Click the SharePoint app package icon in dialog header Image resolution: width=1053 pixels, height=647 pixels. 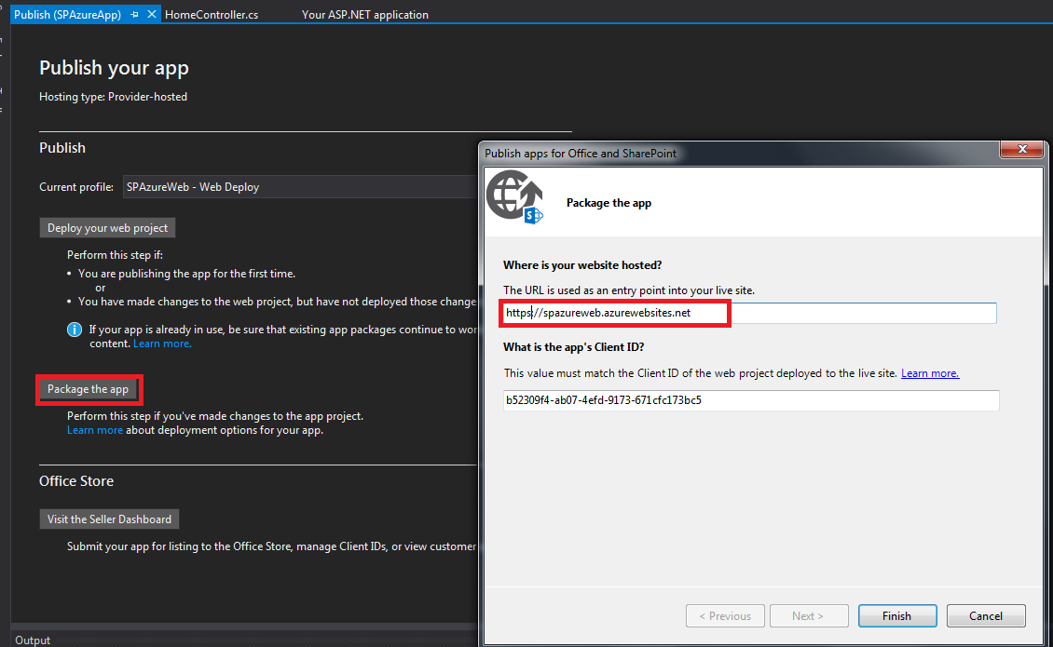(513, 196)
